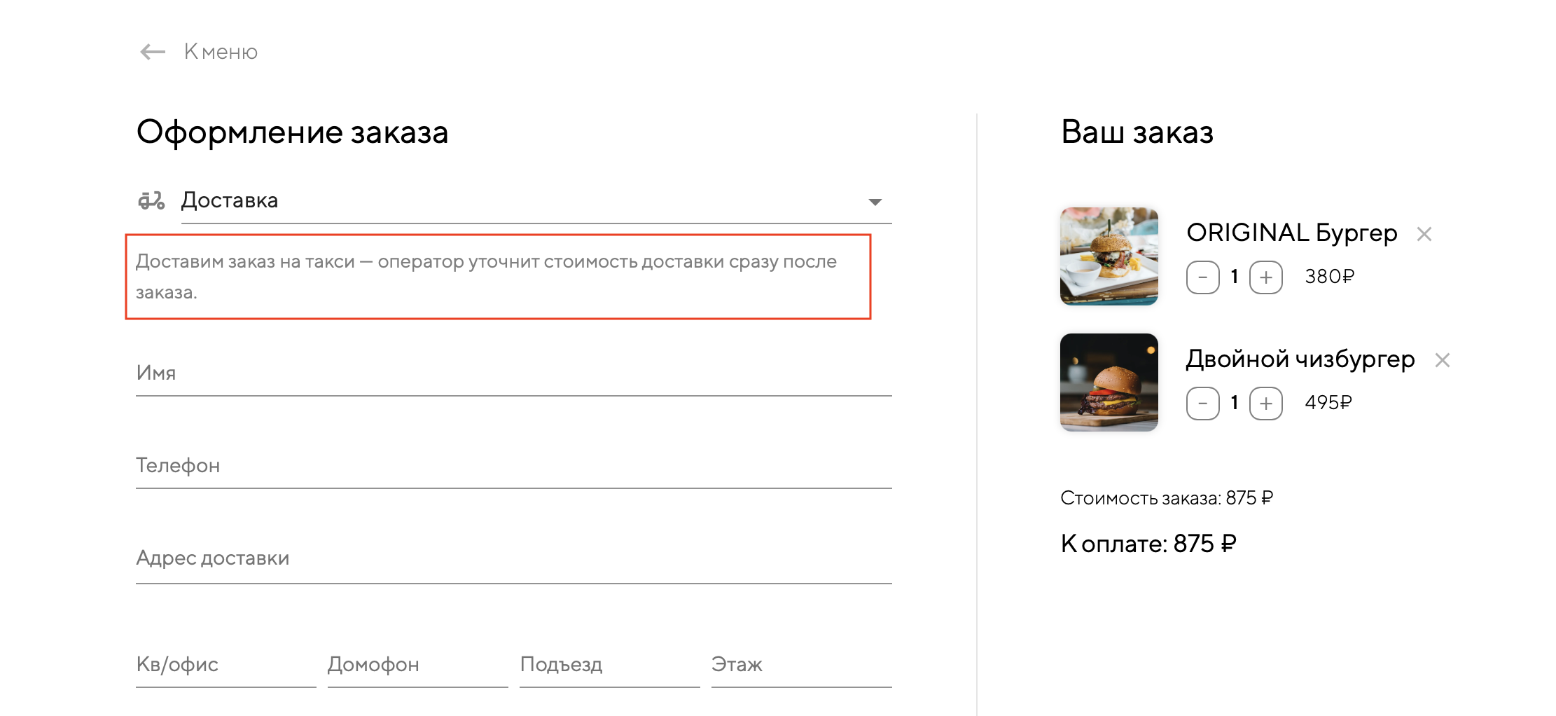Focus the Домофон intercom field
The width and height of the screenshot is (1556, 716).
coord(417,665)
